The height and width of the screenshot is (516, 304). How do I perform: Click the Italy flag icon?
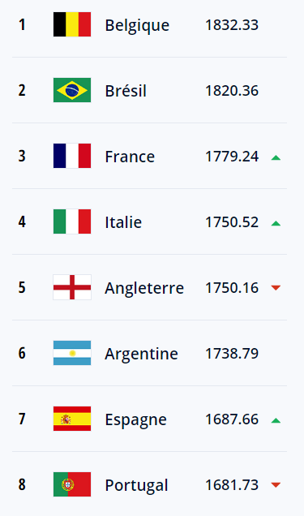(x=72, y=221)
